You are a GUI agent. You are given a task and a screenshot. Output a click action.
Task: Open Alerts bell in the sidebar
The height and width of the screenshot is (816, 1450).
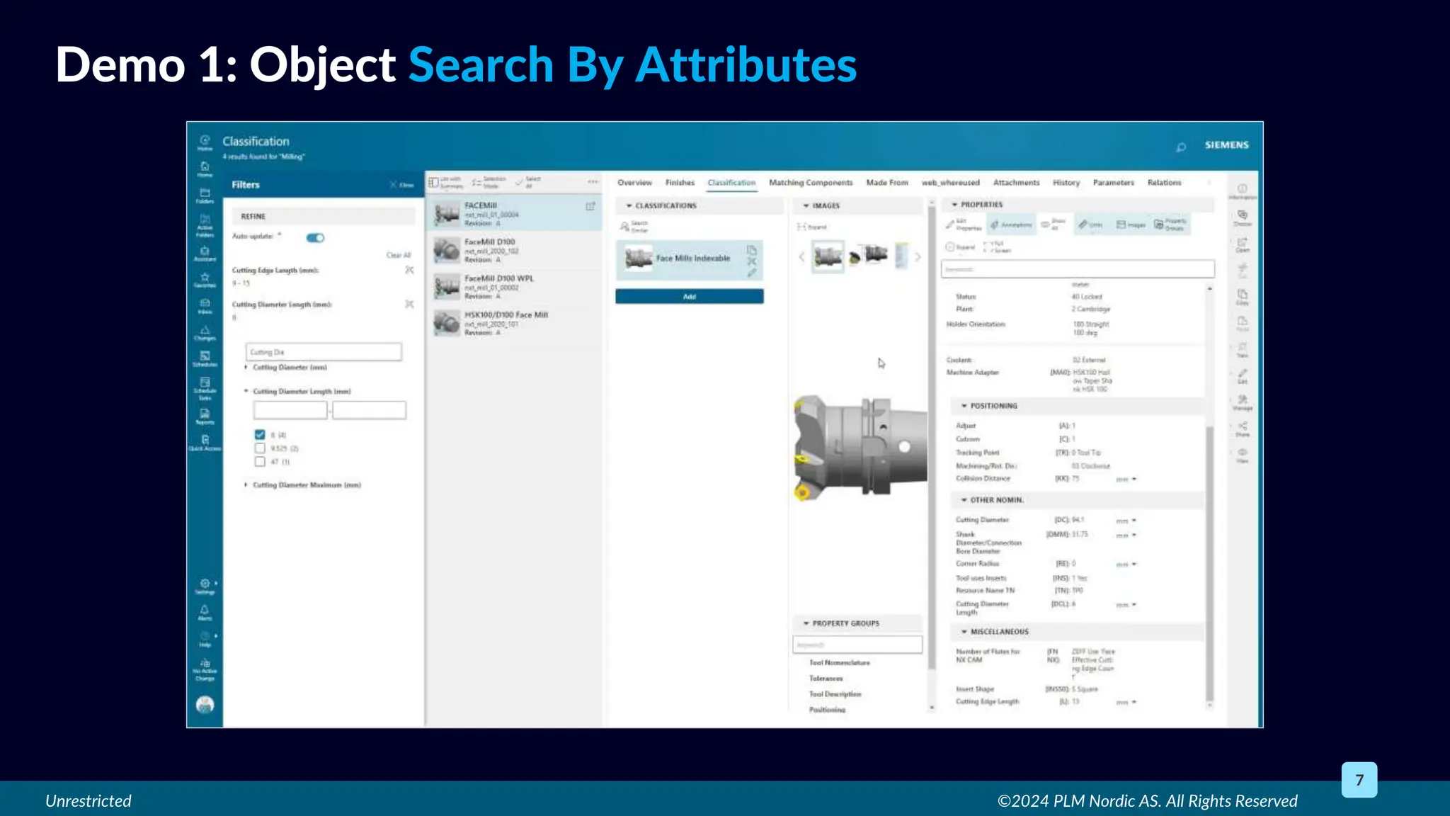click(205, 613)
